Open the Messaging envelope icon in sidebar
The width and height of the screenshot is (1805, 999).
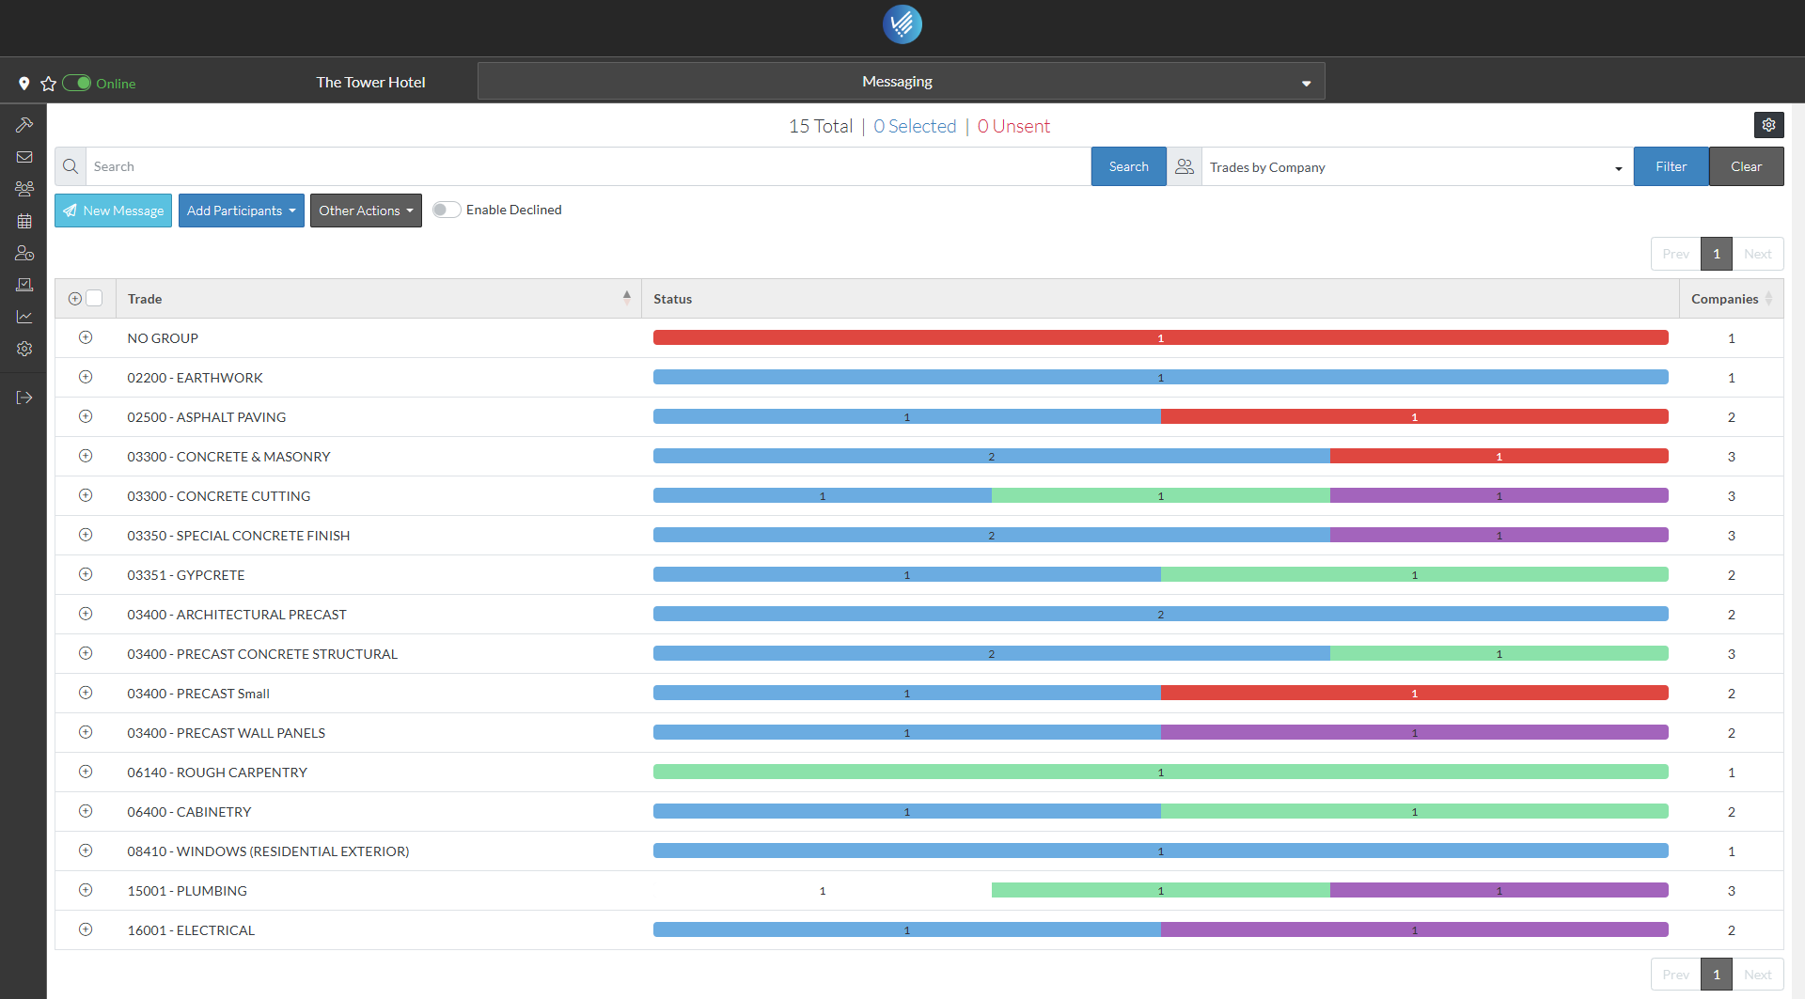24,157
